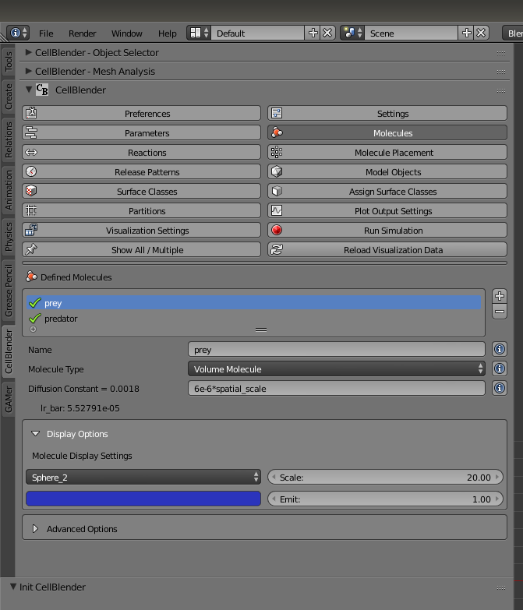The height and width of the screenshot is (610, 523).
Task: Remove selected molecule with minus button
Action: tap(500, 312)
